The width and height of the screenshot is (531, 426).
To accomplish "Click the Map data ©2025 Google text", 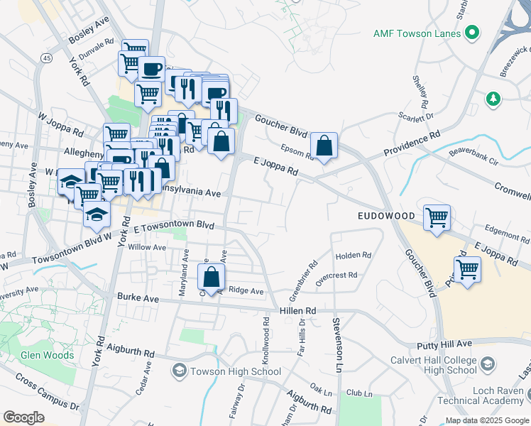I will coord(486,420).
